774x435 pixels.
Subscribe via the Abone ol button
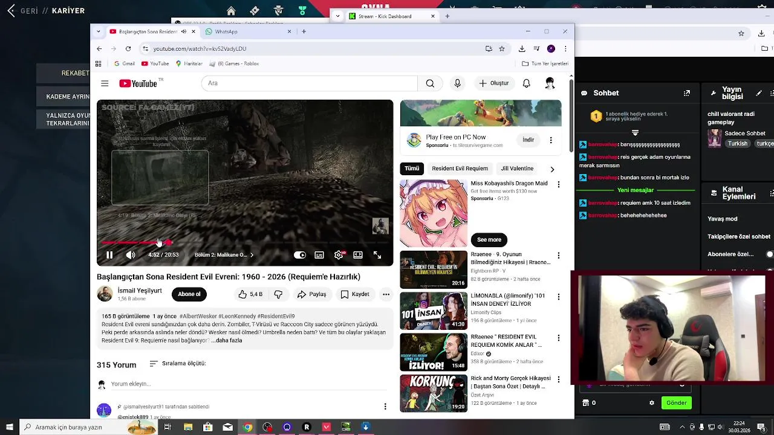(189, 294)
